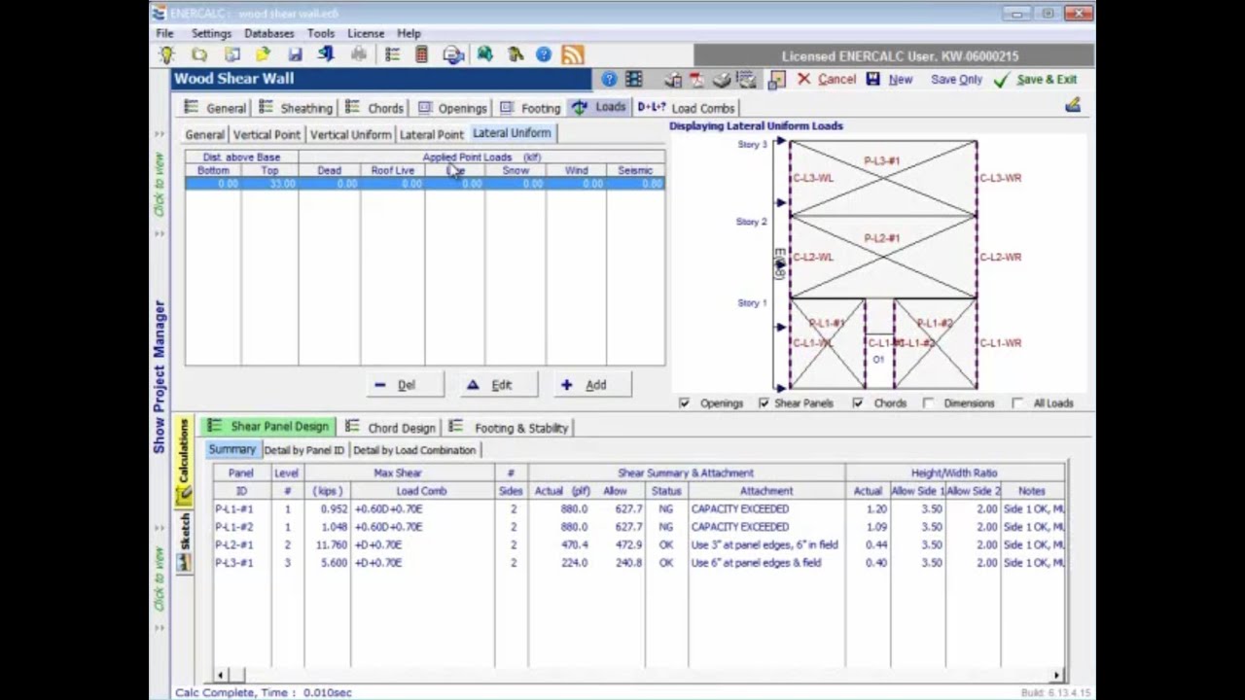Open the Chord Design results tab
Screen dimensions: 1245x700
pyautogui.click(x=390, y=427)
